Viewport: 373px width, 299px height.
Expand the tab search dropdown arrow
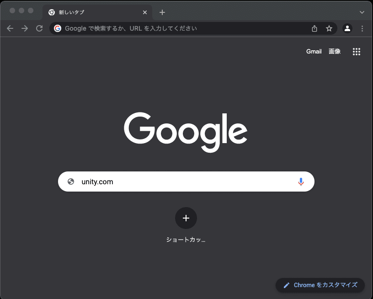pyautogui.click(x=362, y=12)
